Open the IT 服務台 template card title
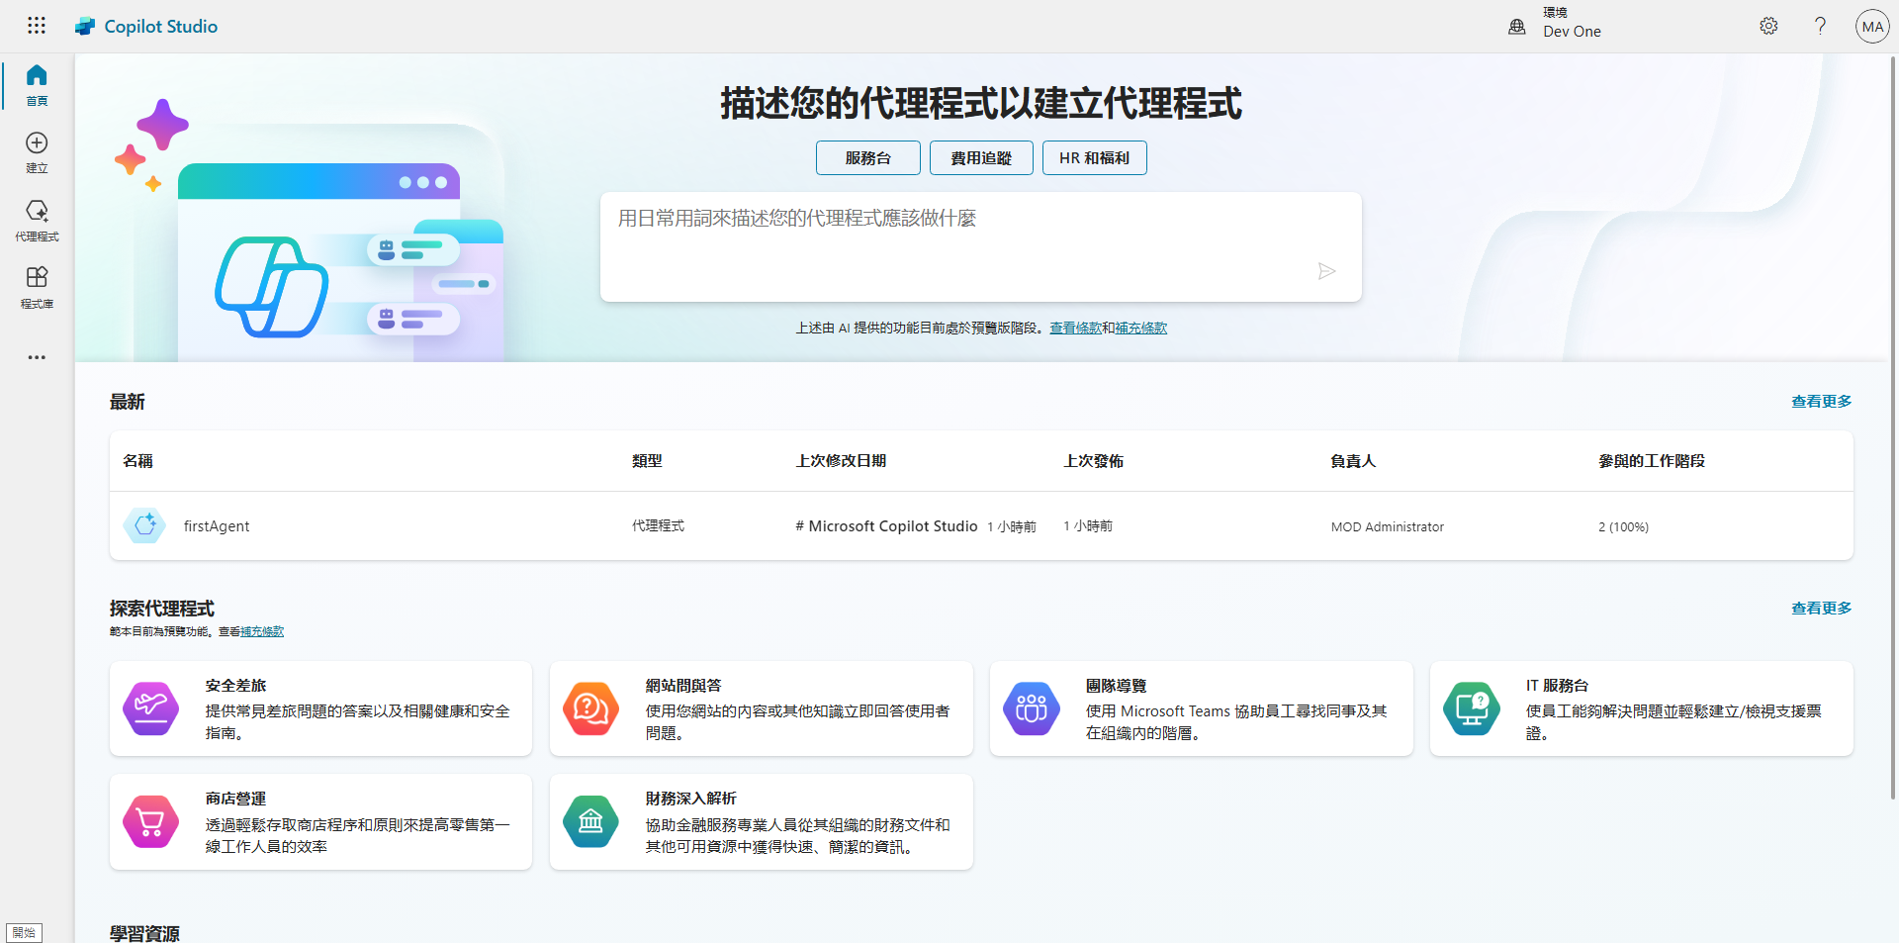This screenshot has width=1899, height=943. pyautogui.click(x=1557, y=686)
